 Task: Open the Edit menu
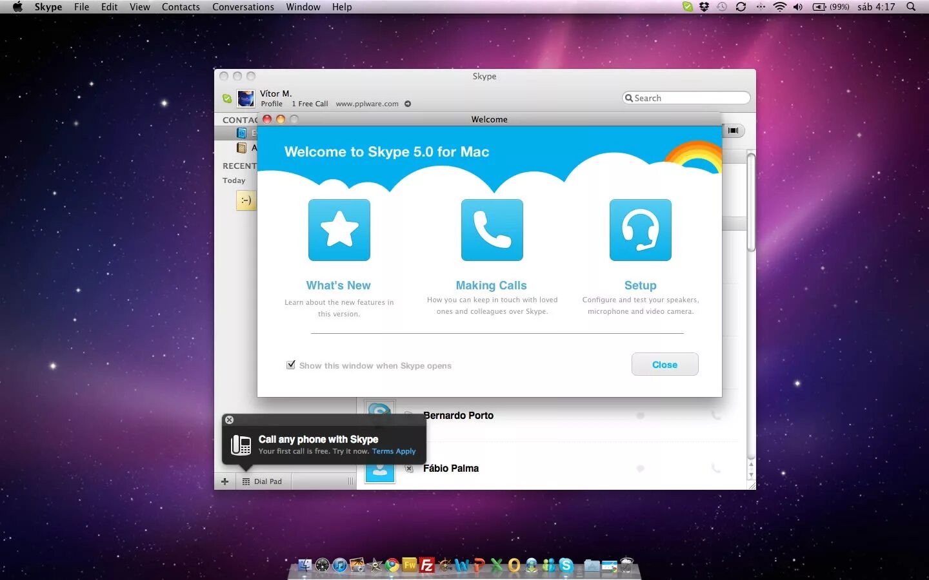pos(110,7)
